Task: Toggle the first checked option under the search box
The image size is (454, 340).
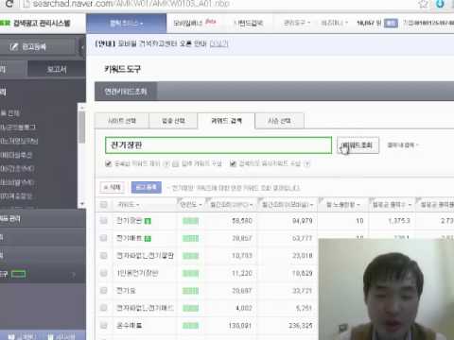Action: pos(109,163)
